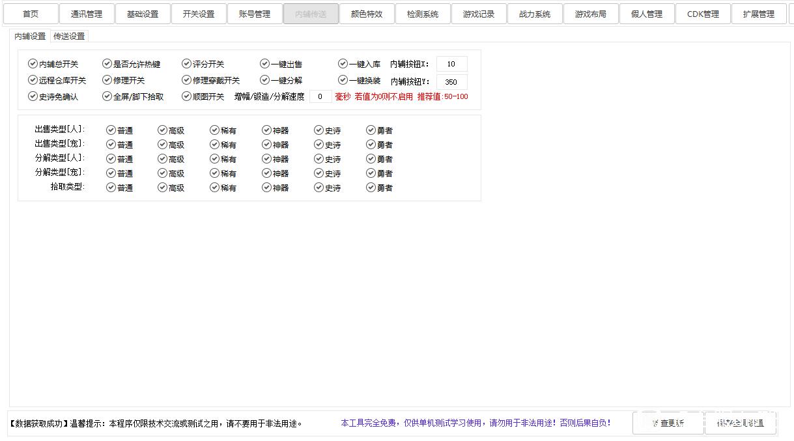
Task: Open the 首页 tab
Action: pos(31,14)
